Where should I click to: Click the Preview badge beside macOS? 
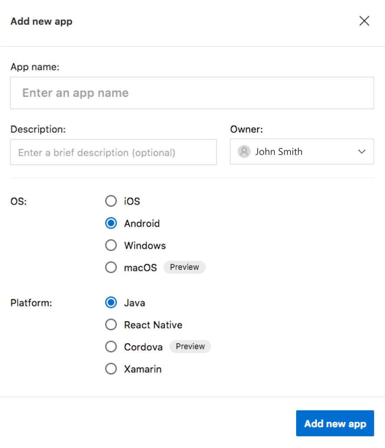point(184,267)
